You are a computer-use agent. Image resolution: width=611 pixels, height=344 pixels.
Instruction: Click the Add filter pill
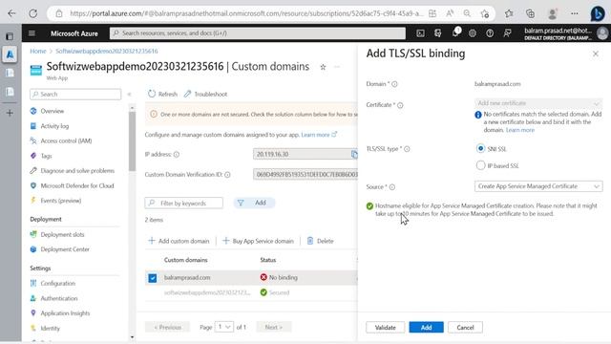(x=254, y=203)
